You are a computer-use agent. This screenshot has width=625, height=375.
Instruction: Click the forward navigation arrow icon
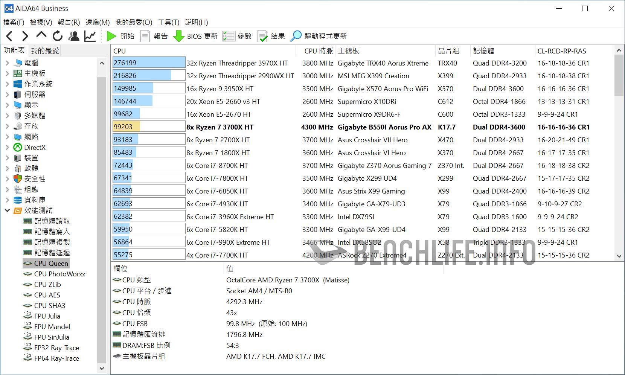25,36
